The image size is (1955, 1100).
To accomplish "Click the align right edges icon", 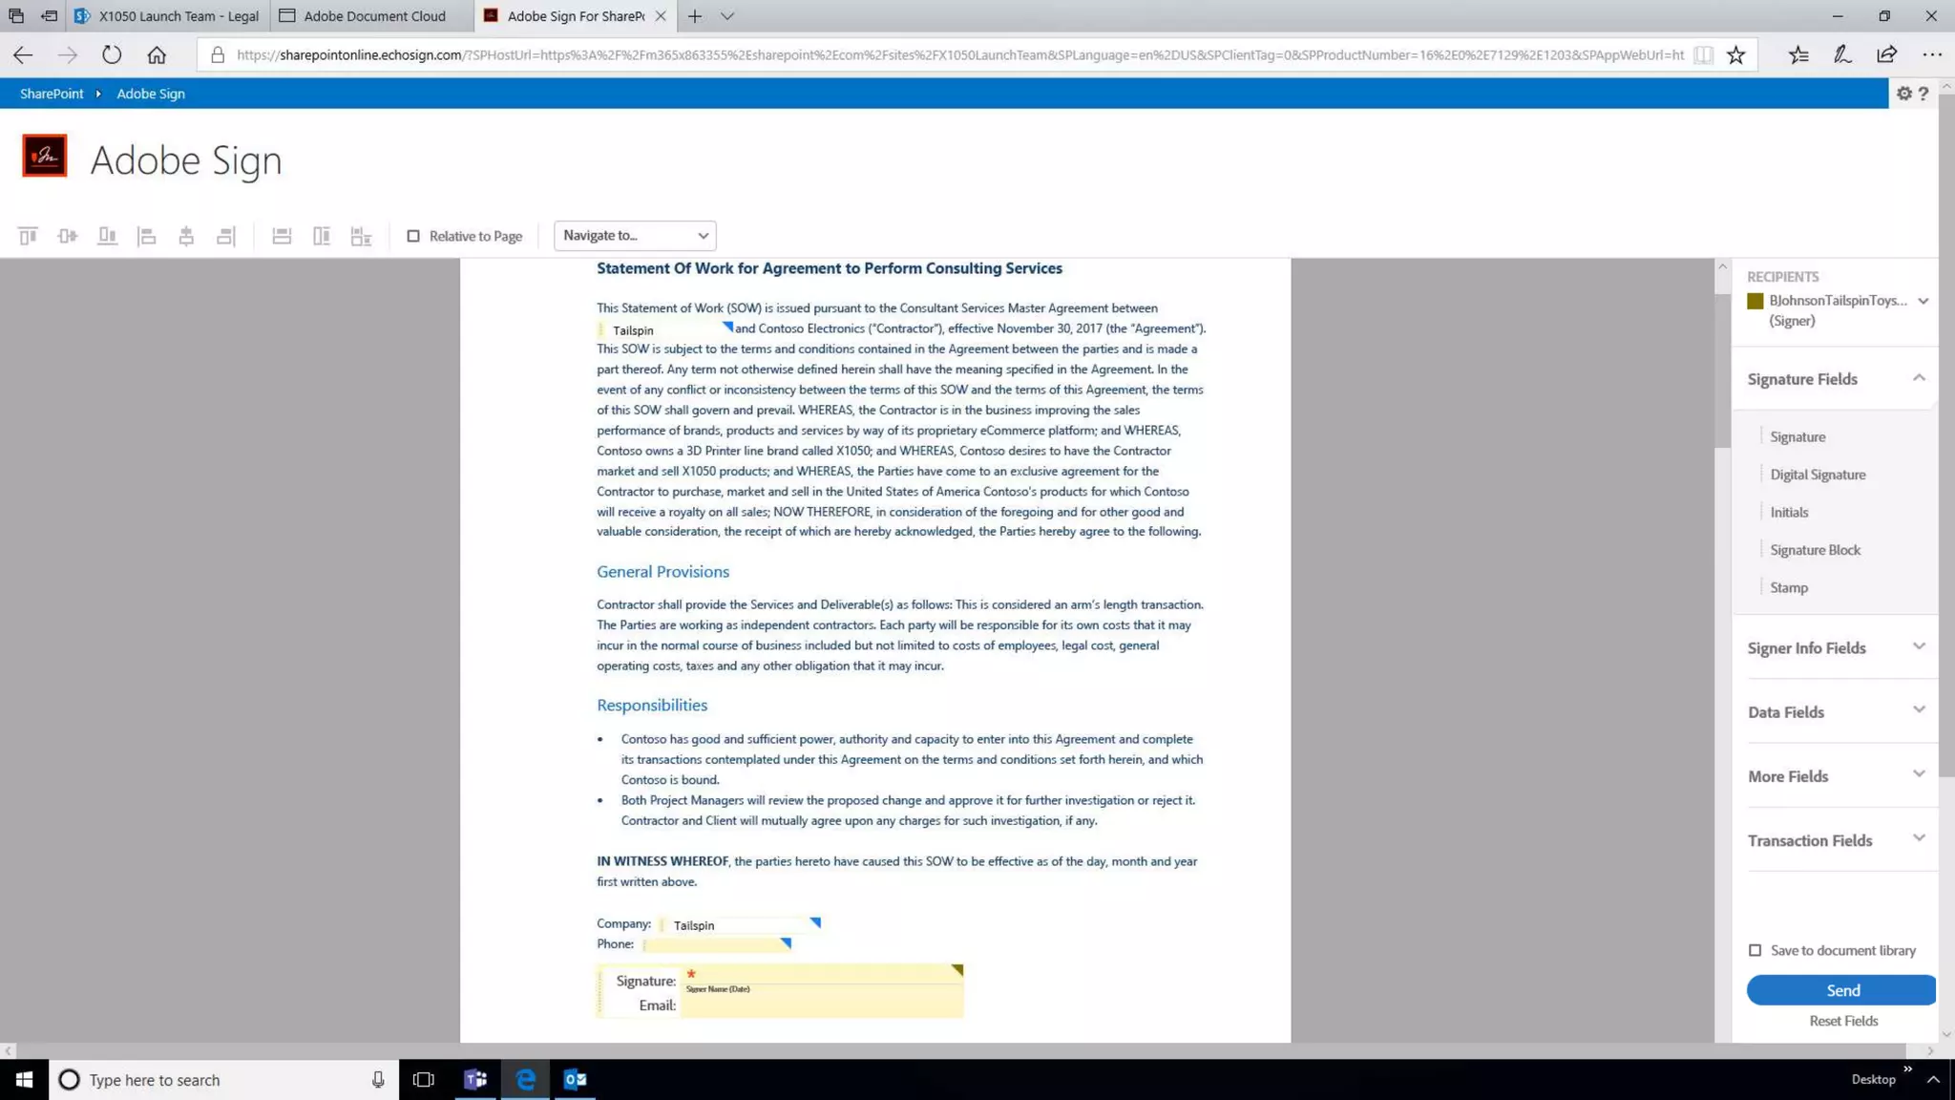I will pyautogui.click(x=225, y=236).
